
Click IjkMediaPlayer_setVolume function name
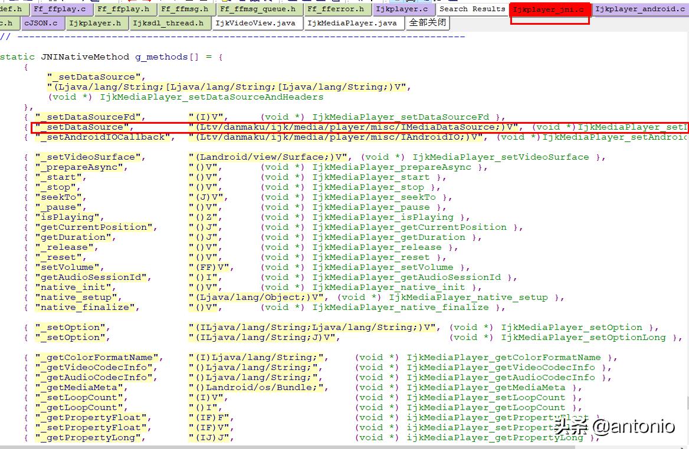tap(383, 268)
